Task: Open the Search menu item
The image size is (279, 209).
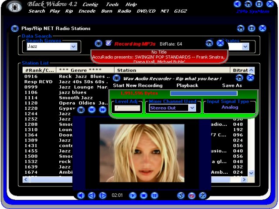Action: pyautogui.click(x=37, y=11)
